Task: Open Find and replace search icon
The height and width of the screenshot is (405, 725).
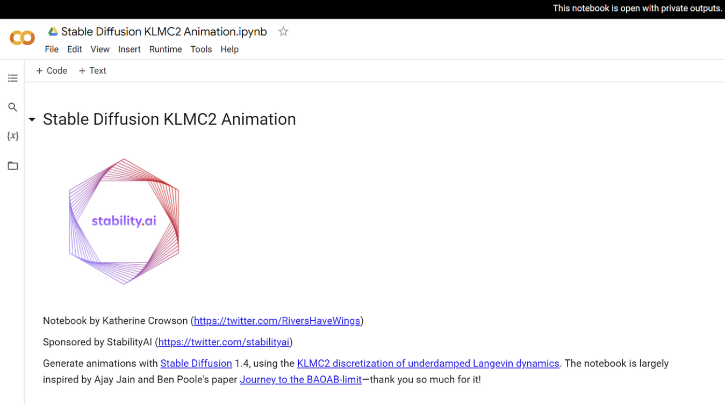Action: (13, 107)
